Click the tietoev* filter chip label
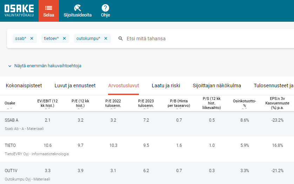The height and width of the screenshot is (184, 294). (x=51, y=39)
